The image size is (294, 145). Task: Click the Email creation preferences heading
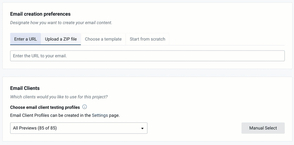tap(40, 14)
